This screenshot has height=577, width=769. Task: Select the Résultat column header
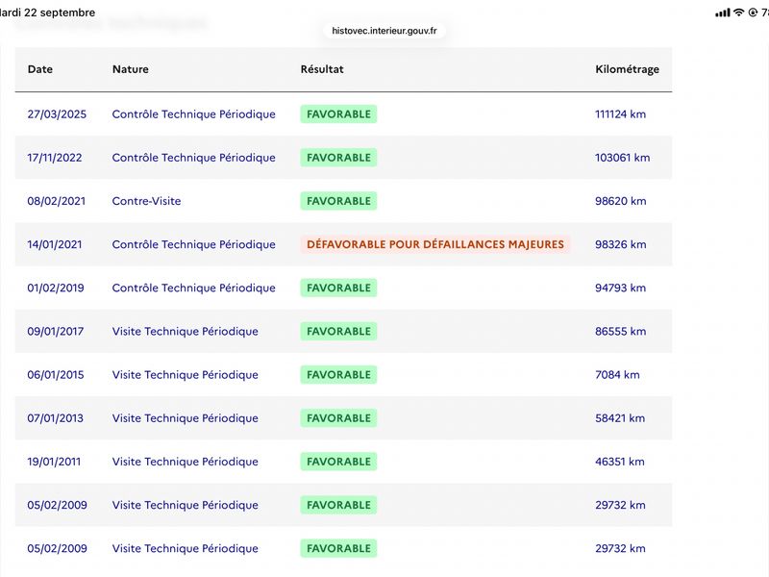point(322,69)
